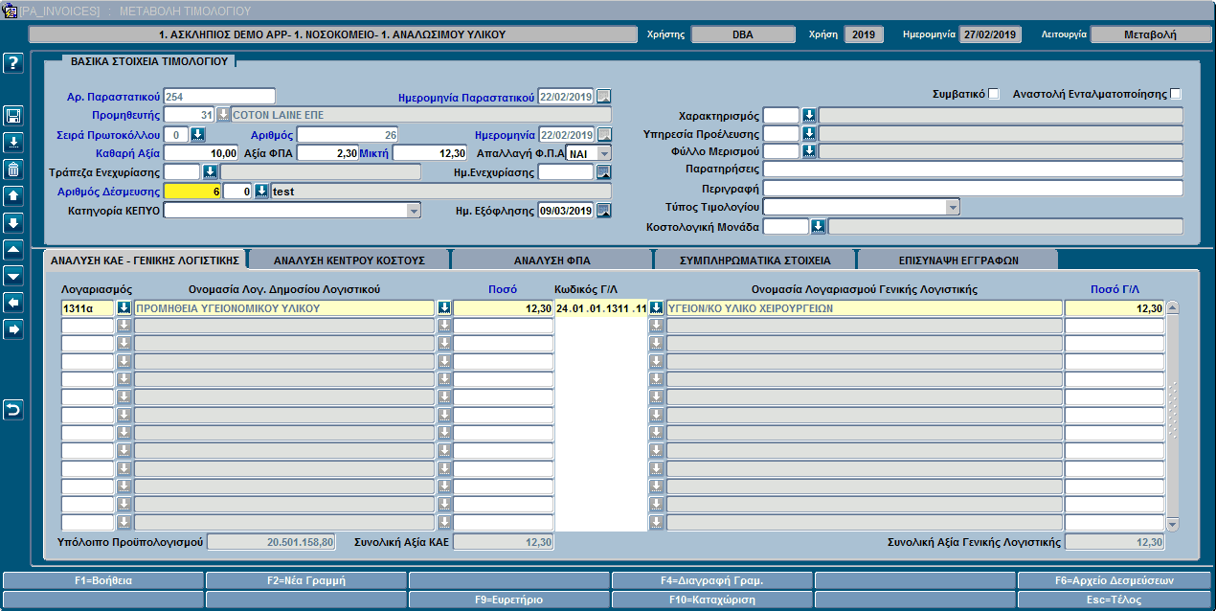Image resolution: width=1216 pixels, height=611 pixels.
Task: Click yellow Αριθμός Δέσμευσης field
Action: coord(192,192)
